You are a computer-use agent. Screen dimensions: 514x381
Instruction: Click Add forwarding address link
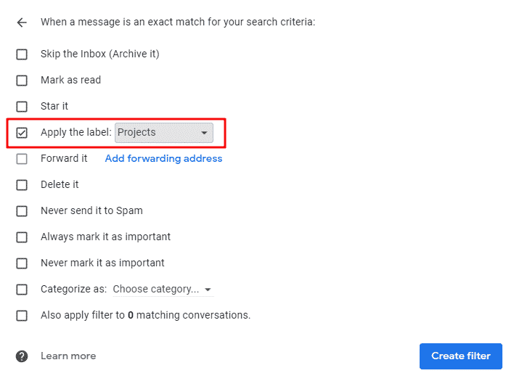coord(163,158)
